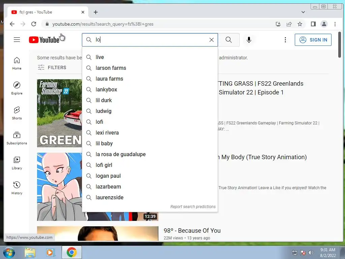
Task: Choose the 'lofi girl' suggestion
Action: tap(150, 165)
